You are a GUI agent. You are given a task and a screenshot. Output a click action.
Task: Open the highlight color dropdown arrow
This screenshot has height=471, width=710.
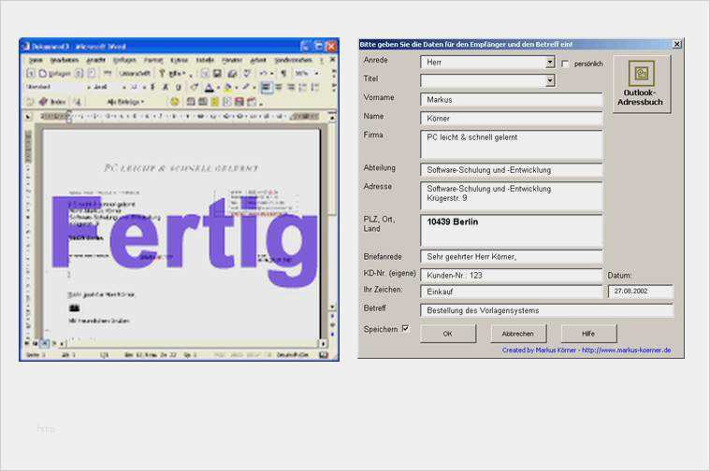(237, 87)
